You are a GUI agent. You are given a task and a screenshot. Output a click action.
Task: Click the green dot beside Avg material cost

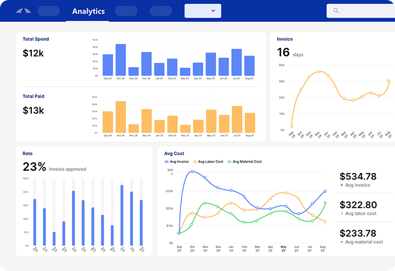[341, 242]
